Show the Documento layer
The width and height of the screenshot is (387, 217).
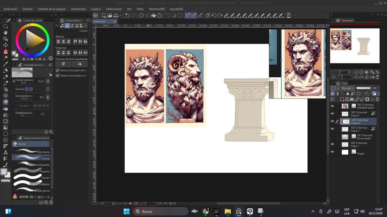pyautogui.click(x=332, y=137)
